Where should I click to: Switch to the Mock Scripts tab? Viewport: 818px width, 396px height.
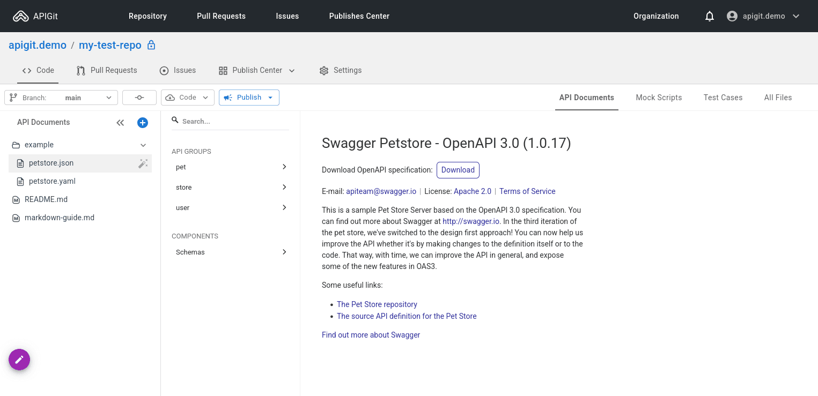tap(659, 98)
